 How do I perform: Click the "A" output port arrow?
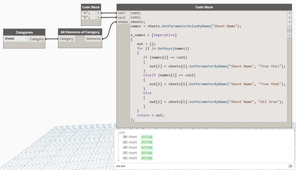tap(98, 13)
